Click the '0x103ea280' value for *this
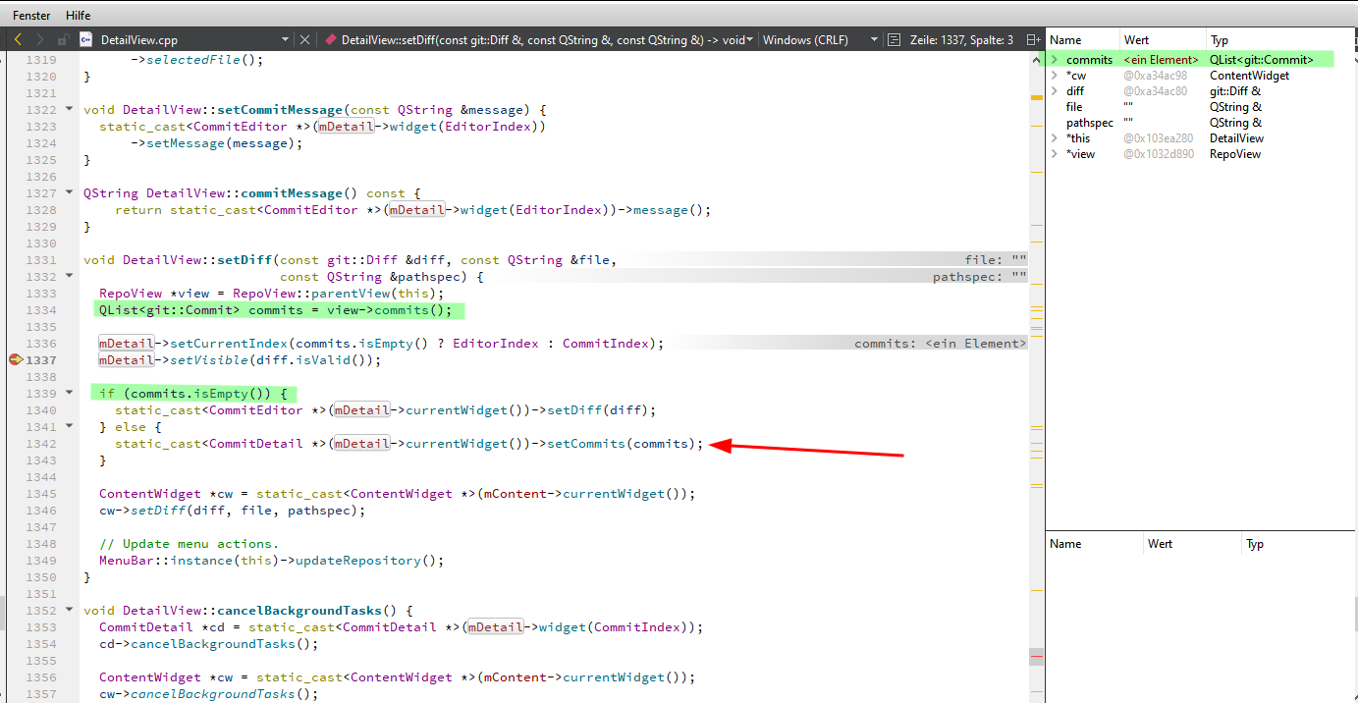 click(1159, 138)
